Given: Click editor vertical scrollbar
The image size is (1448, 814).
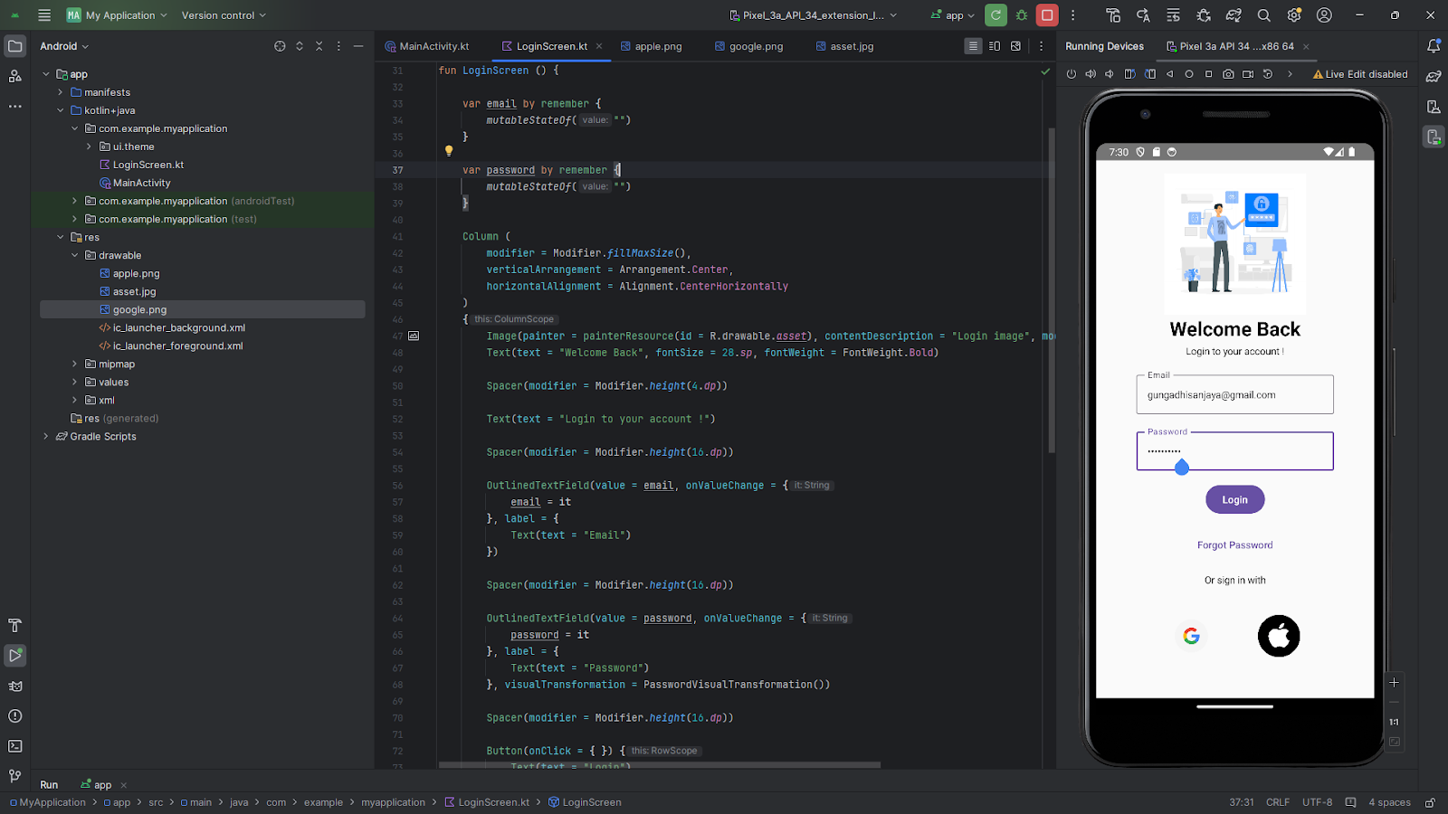Looking at the screenshot, I should pos(1052,289).
